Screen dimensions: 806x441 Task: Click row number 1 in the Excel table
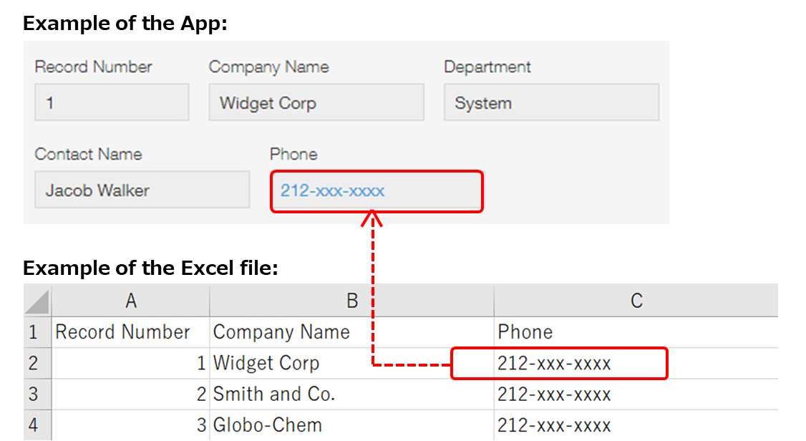[x=37, y=331]
